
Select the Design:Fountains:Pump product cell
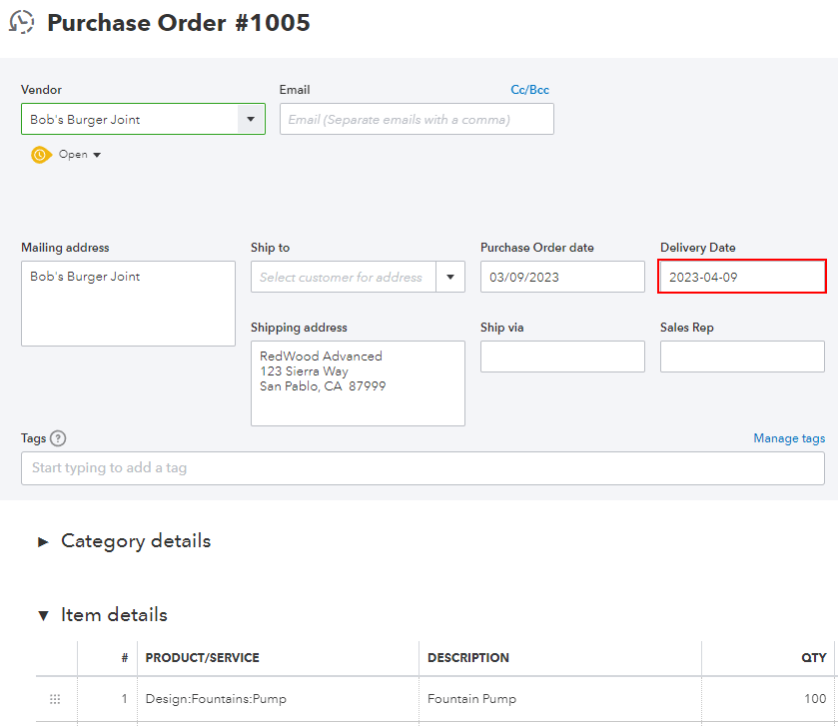pos(278,699)
